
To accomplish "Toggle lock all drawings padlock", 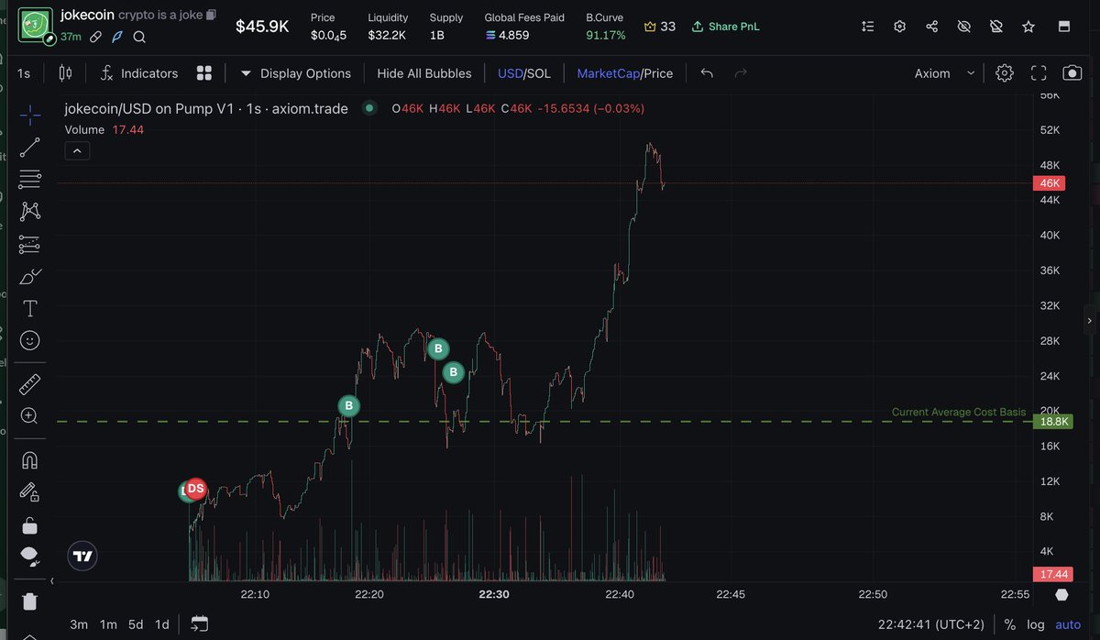I will 29,524.
